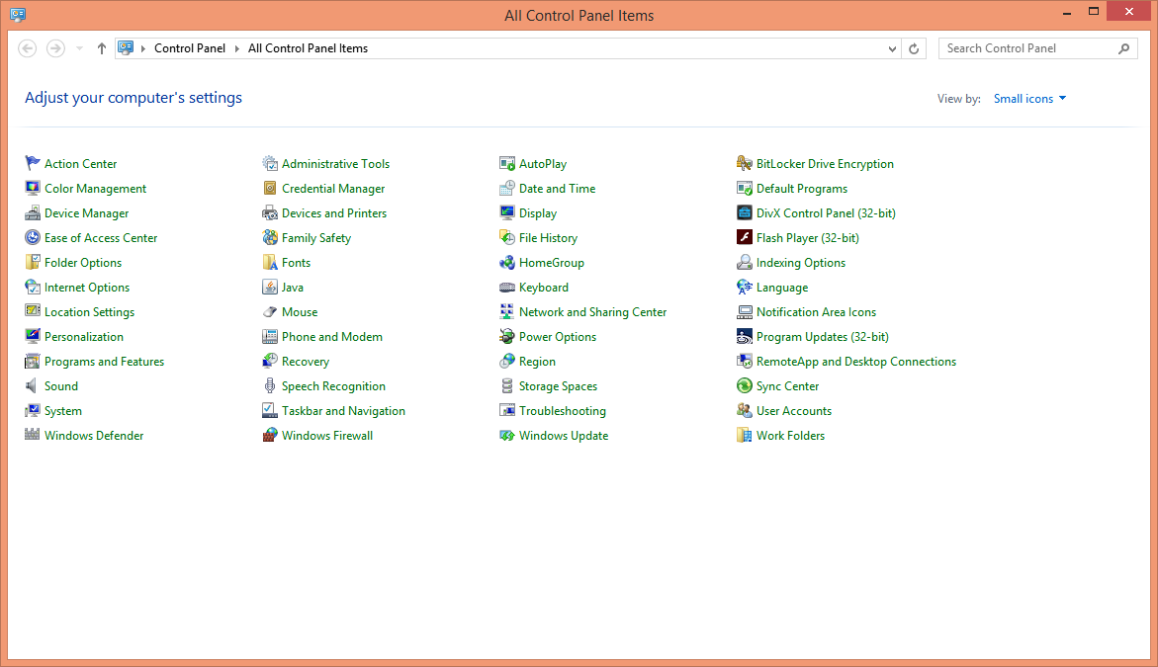1158x667 pixels.
Task: Open BitLocker Drive Encryption
Action: (822, 163)
